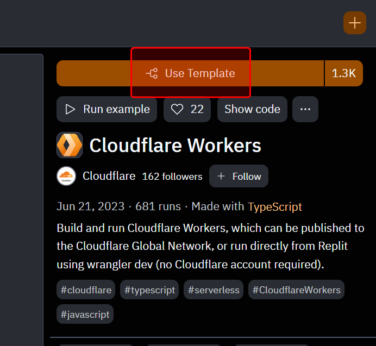Click the Use Template button
The width and height of the screenshot is (376, 346).
click(190, 73)
